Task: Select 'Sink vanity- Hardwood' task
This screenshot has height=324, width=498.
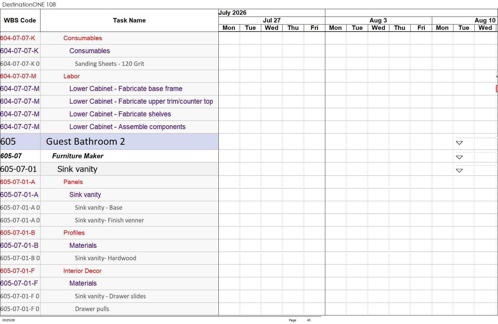Action: [105, 258]
